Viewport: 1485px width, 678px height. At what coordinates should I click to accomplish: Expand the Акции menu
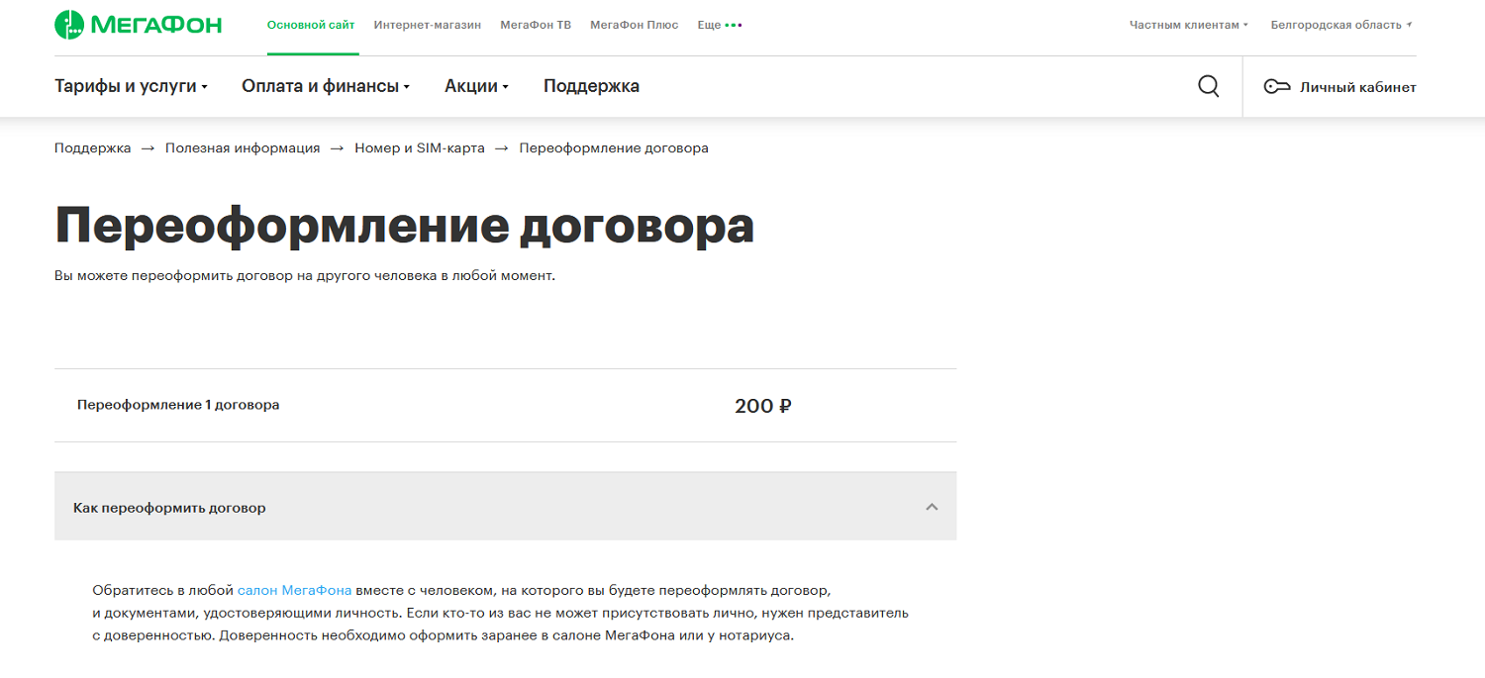476,86
